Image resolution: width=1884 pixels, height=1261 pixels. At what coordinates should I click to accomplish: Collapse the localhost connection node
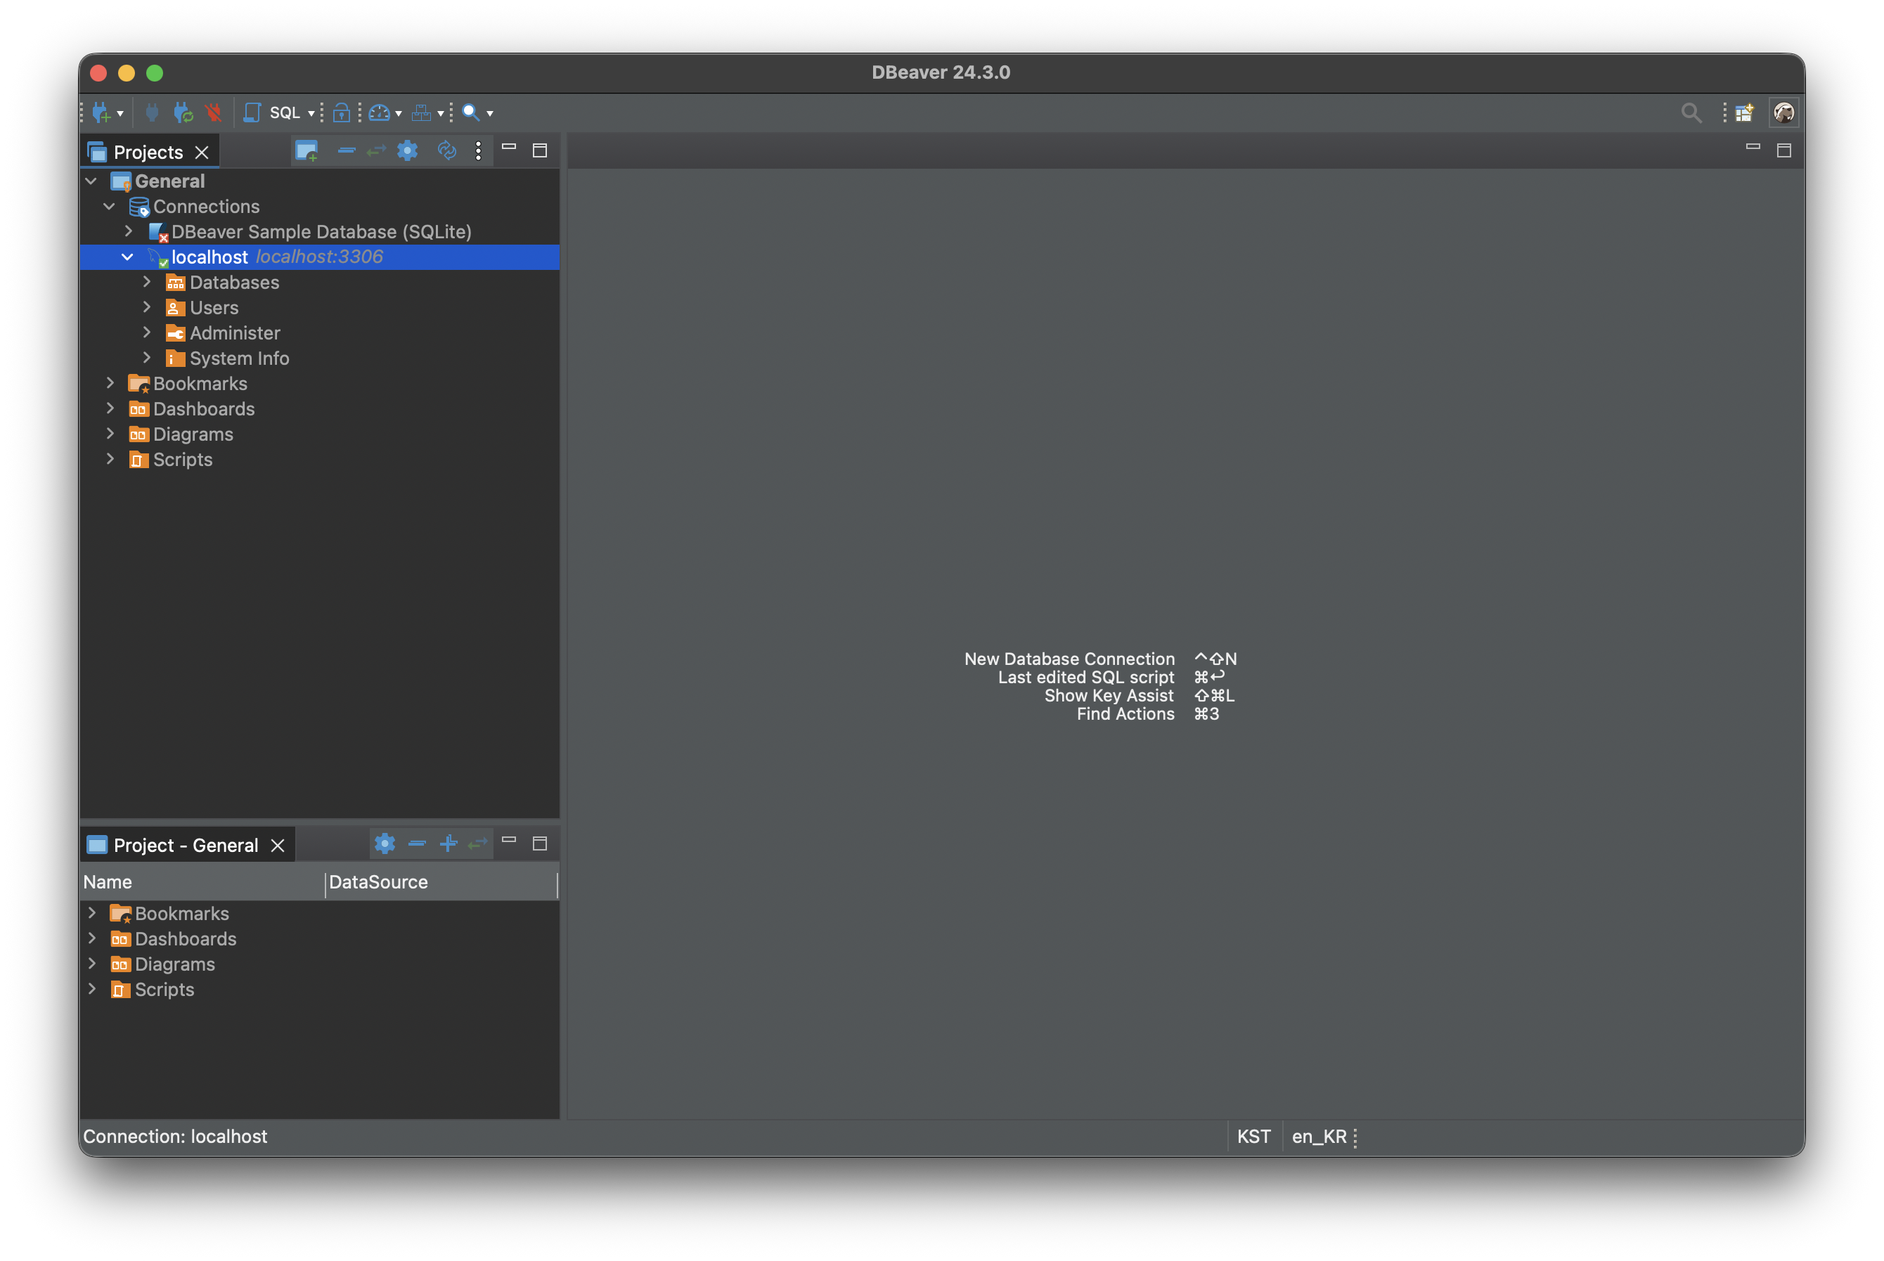(127, 257)
